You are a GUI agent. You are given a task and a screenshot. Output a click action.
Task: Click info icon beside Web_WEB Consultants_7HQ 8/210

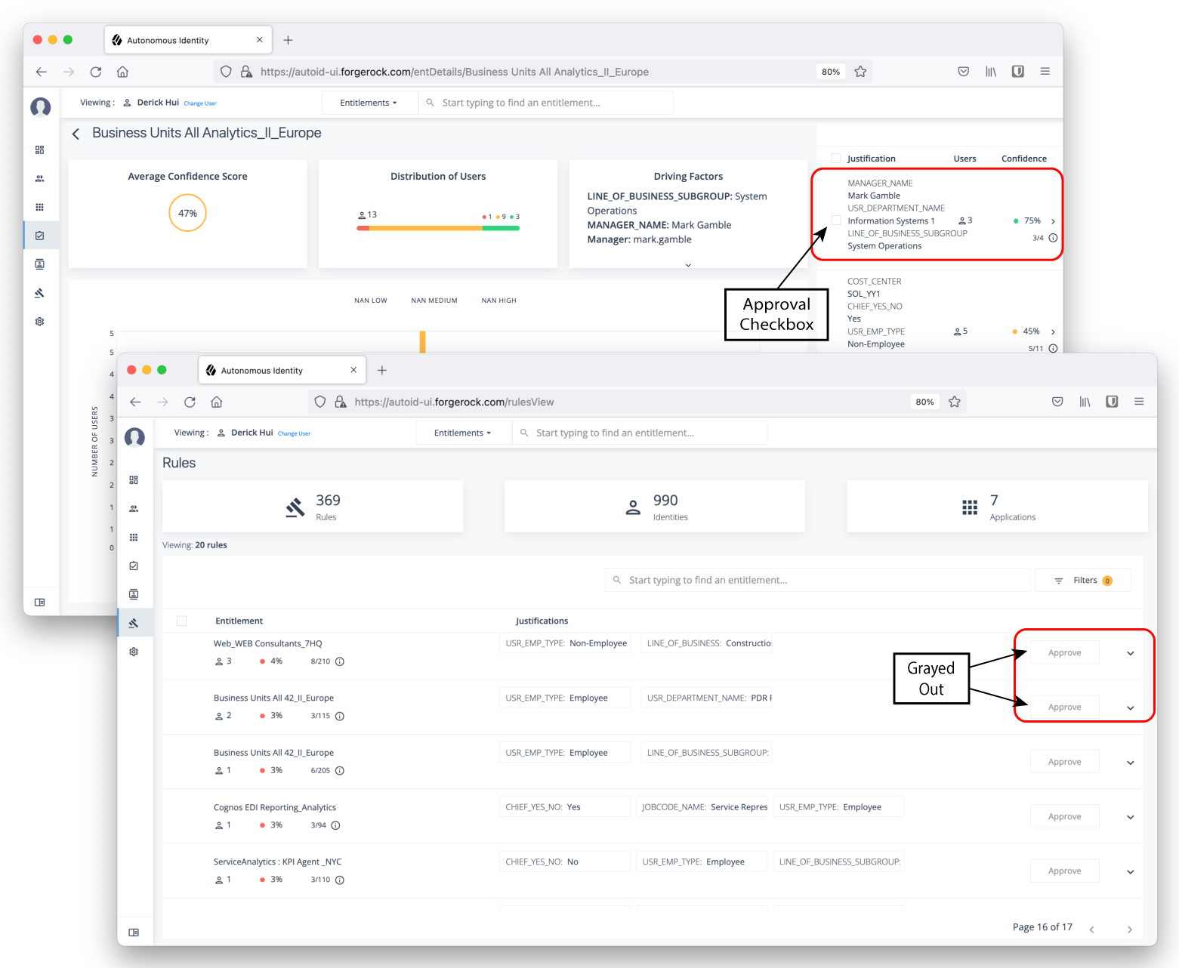pyautogui.click(x=340, y=661)
